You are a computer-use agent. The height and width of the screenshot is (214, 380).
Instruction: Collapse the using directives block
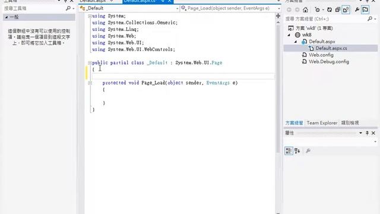click(x=90, y=16)
